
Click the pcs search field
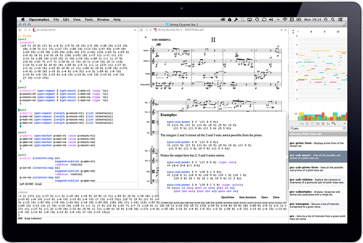click(x=318, y=128)
